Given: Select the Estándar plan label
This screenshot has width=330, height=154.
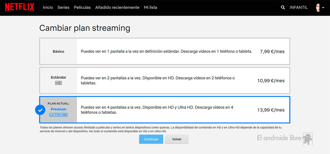Looking at the screenshot, I should [59, 77].
